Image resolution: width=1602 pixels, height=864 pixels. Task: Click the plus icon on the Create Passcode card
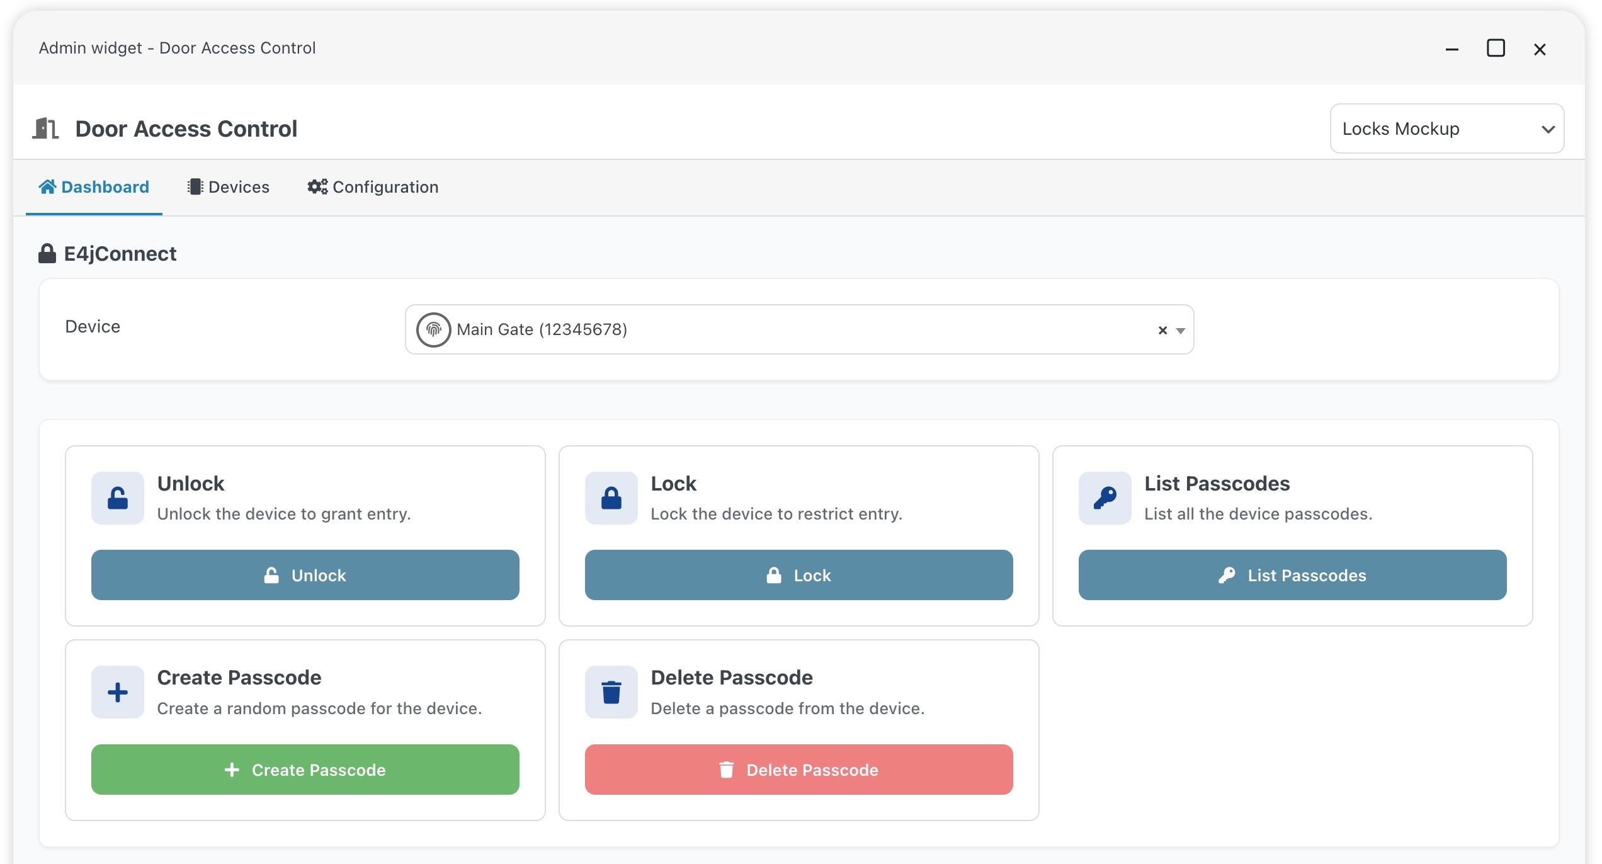[x=118, y=692]
